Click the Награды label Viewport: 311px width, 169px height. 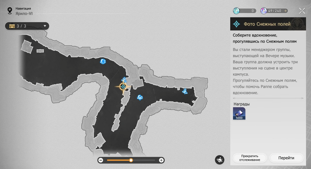241,104
